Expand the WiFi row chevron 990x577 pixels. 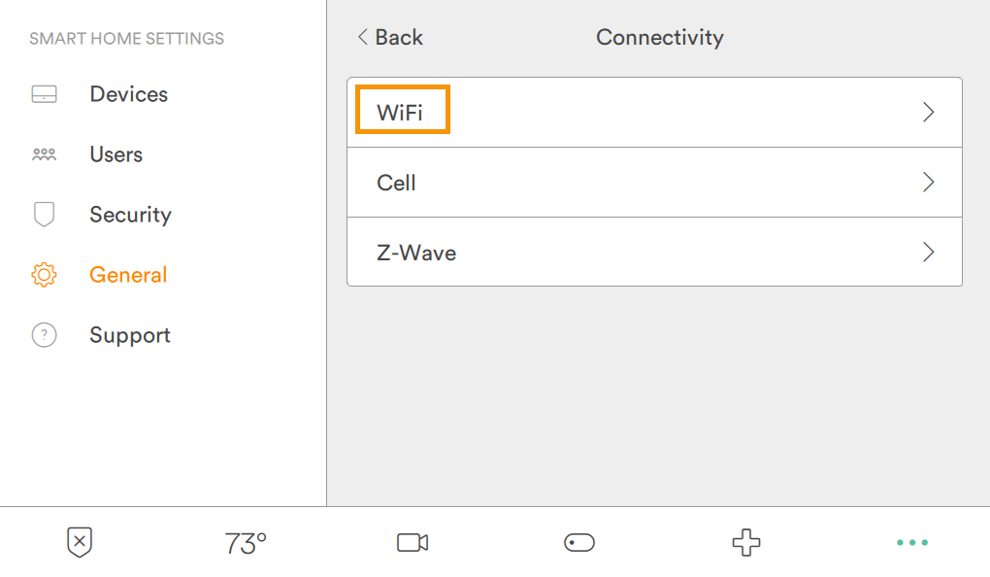(928, 112)
